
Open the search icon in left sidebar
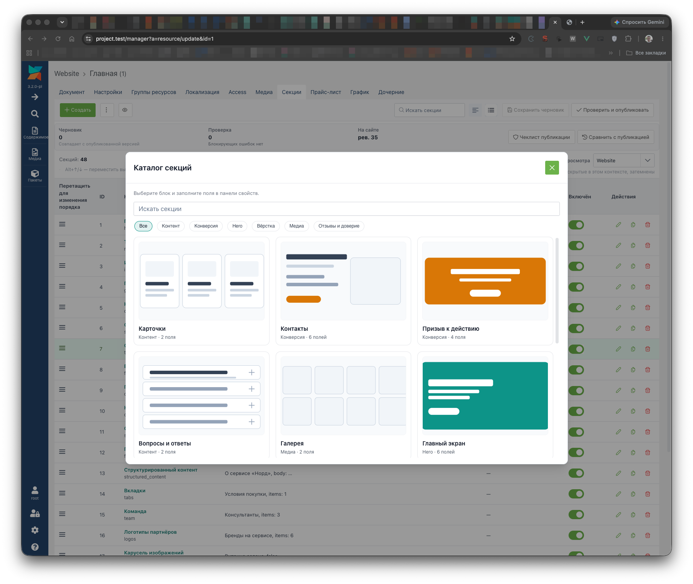35,114
